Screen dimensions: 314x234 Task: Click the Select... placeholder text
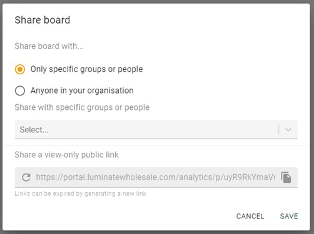[x=34, y=130]
